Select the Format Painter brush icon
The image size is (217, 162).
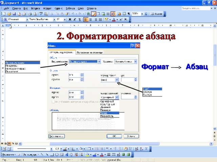67,14
